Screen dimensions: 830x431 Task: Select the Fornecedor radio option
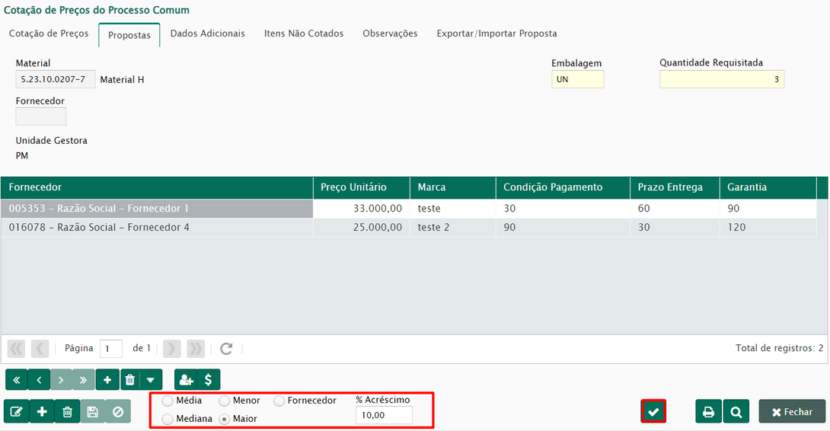pos(279,401)
